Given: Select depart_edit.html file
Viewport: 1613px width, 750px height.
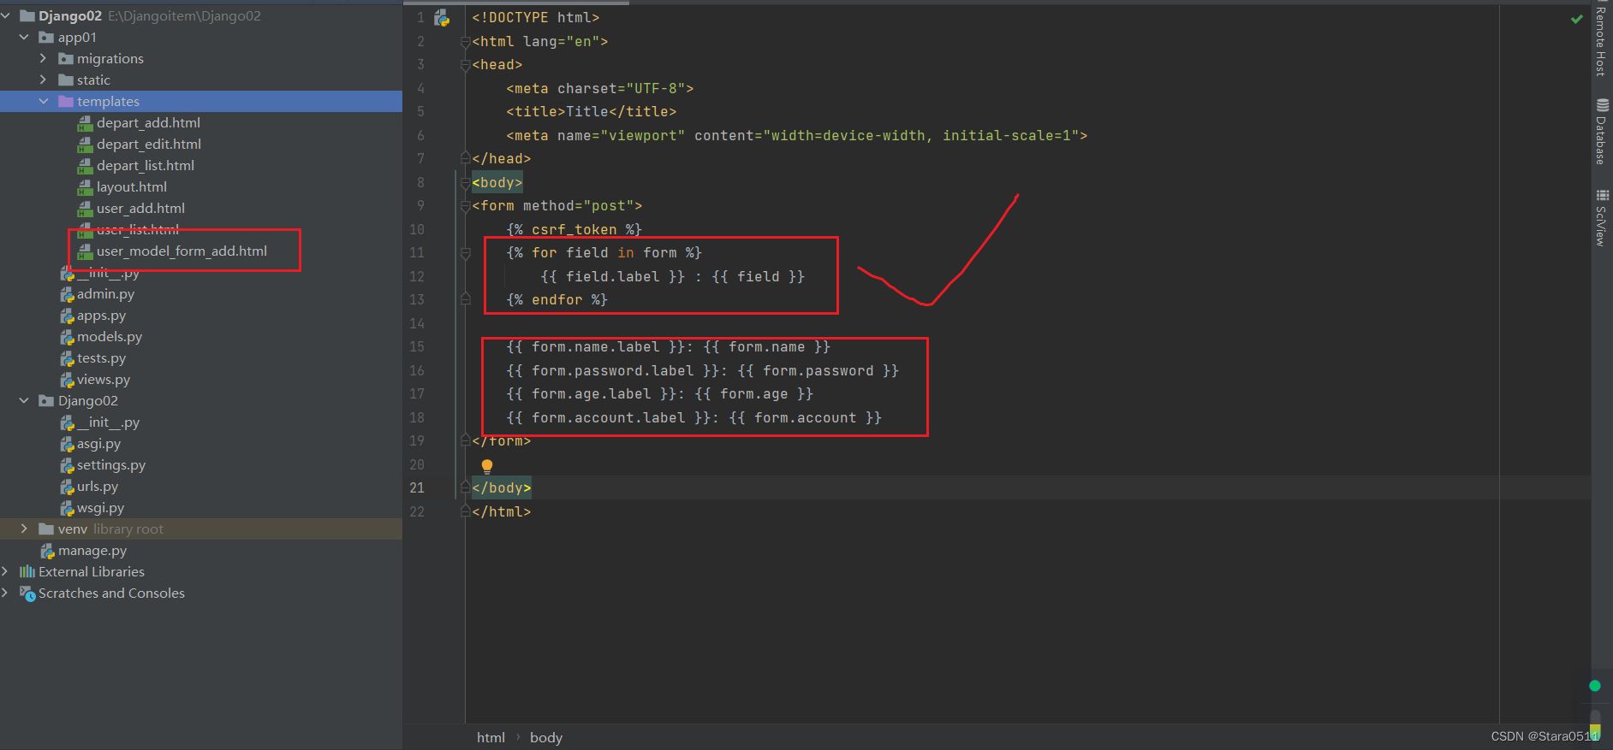Looking at the screenshot, I should (x=149, y=144).
